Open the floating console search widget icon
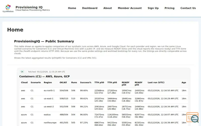This screenshot has height=126, width=201. point(192,117)
